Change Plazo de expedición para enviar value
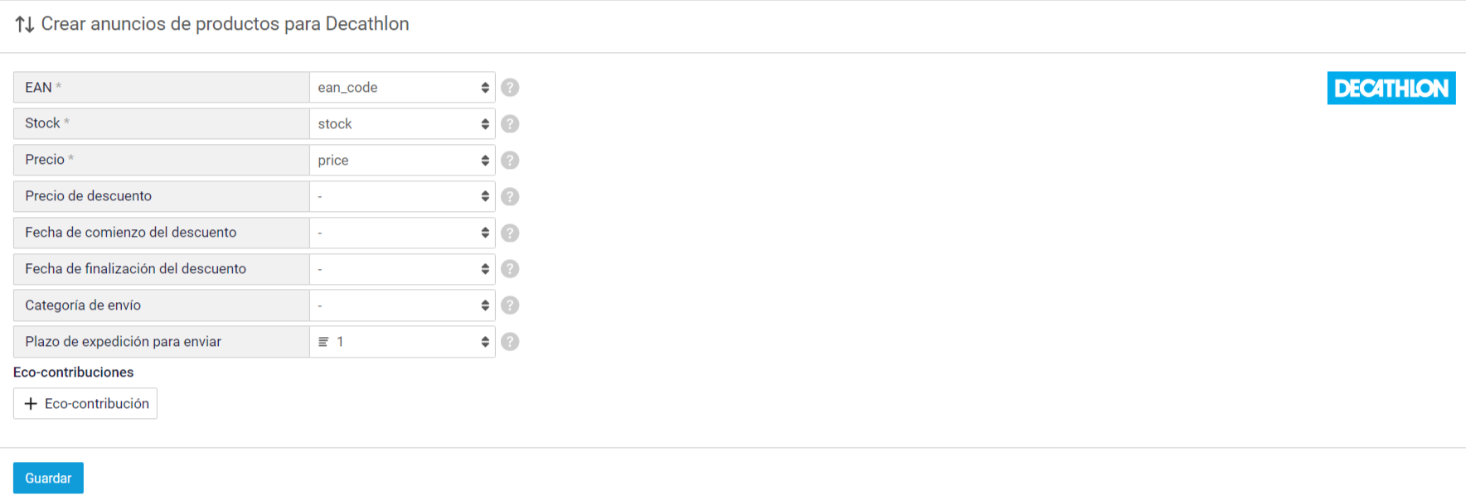The image size is (1466, 500). click(x=402, y=342)
